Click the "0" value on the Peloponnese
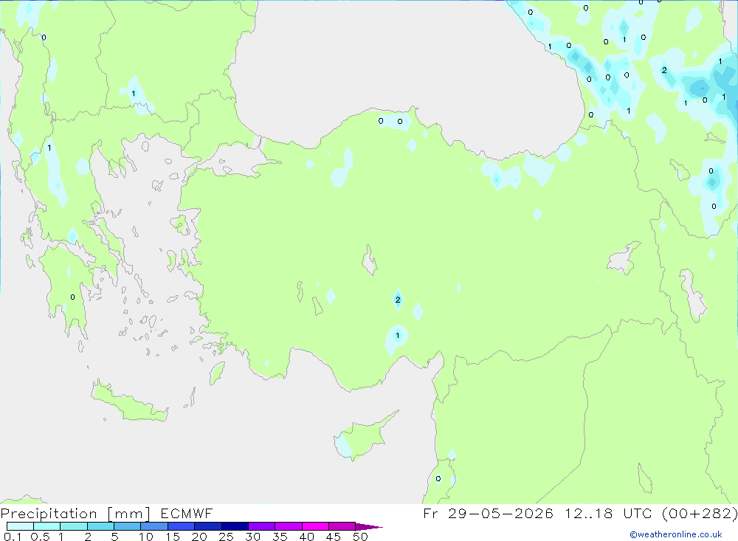This screenshot has height=541, width=738. (72, 297)
